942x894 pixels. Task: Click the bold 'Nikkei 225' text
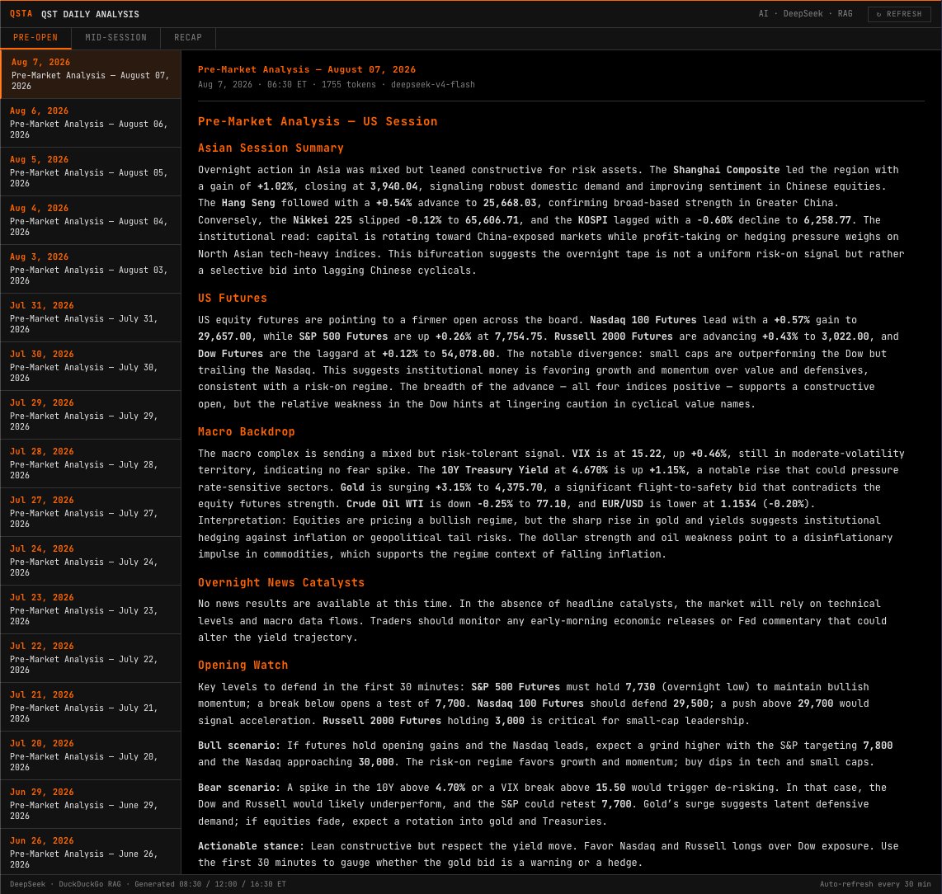(323, 220)
